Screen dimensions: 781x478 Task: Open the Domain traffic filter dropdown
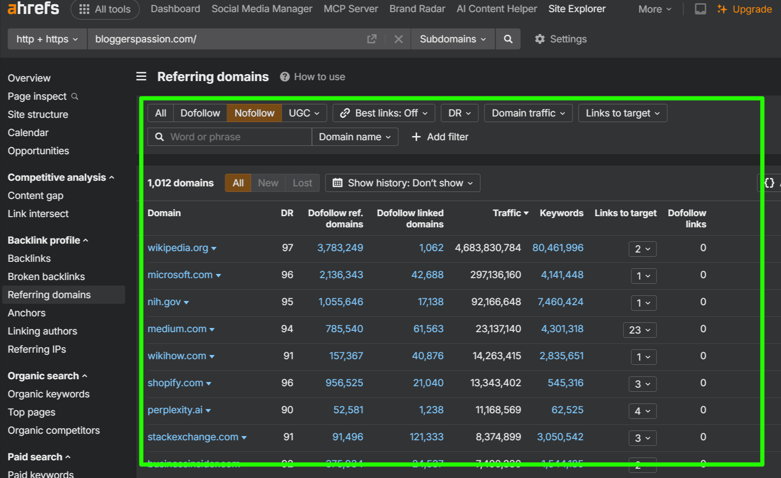click(x=528, y=113)
